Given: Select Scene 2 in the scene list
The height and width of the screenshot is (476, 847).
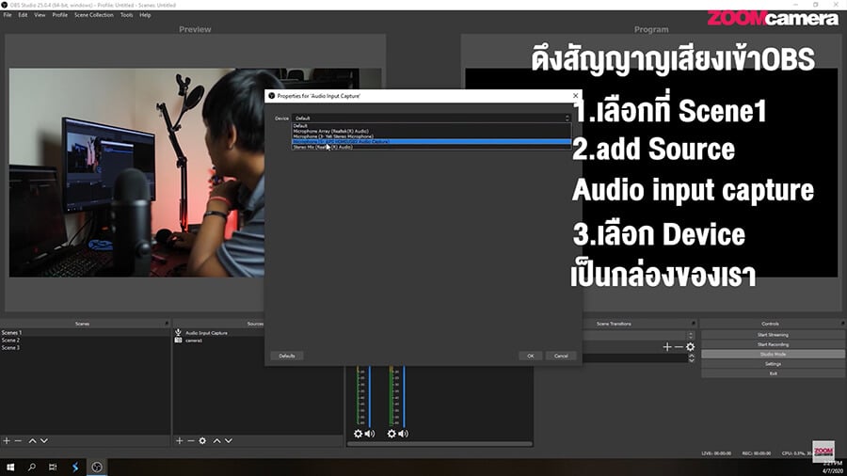Looking at the screenshot, I should tap(85, 340).
